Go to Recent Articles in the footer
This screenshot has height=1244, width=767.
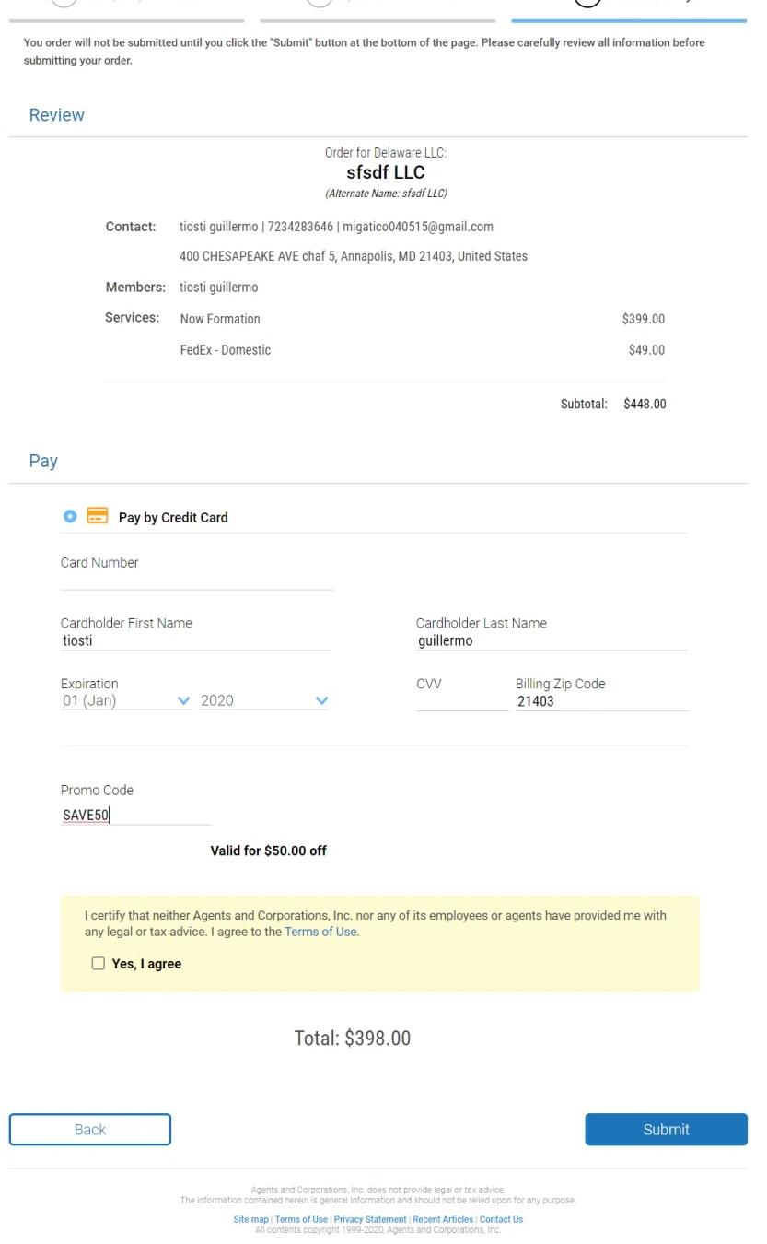point(443,1219)
